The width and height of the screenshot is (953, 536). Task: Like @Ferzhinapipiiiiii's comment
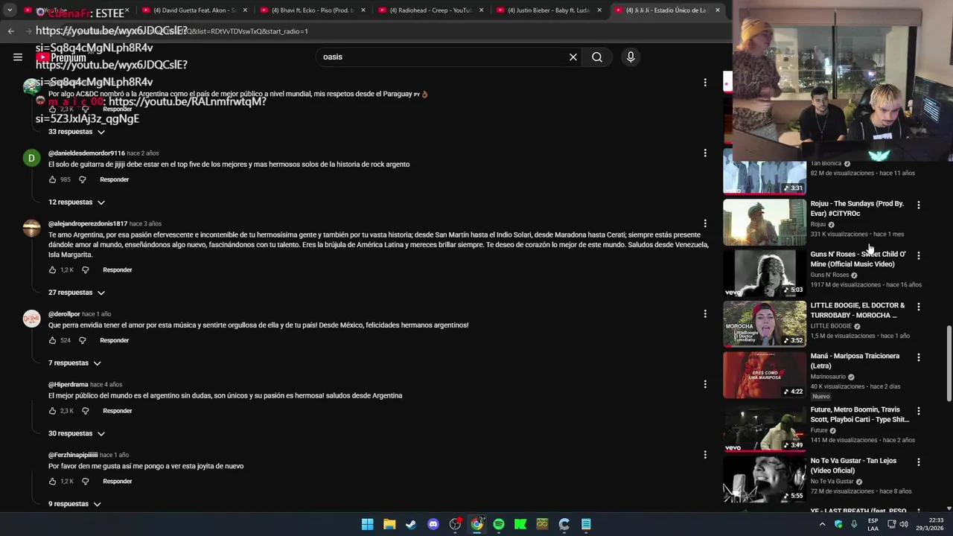coord(52,482)
